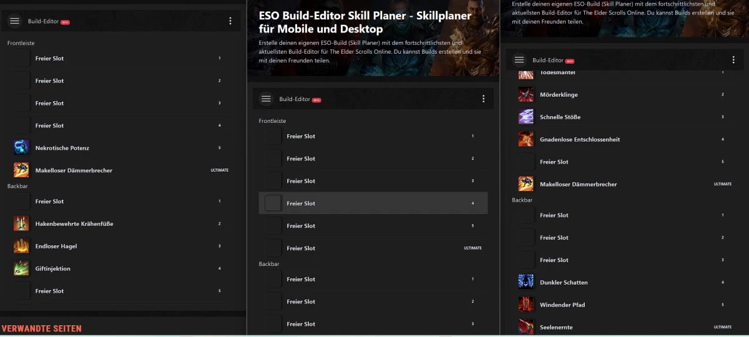Viewport: 749px width, 337px height.
Task: Choose left panel Frontleiste Freier Slot 2
Action: pos(122,81)
